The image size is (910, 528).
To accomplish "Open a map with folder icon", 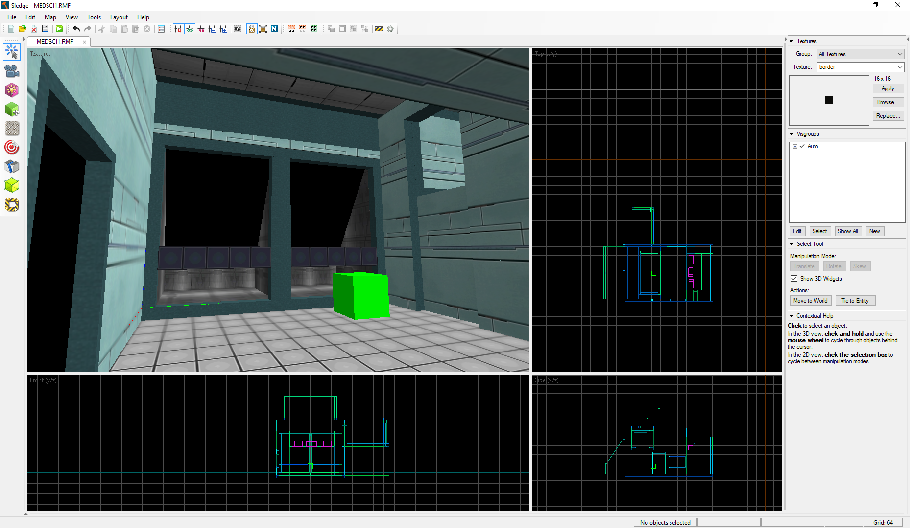I will coord(23,29).
